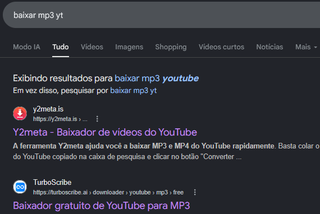Click the https://y2meta.is URL breadcrumb

tap(60, 119)
